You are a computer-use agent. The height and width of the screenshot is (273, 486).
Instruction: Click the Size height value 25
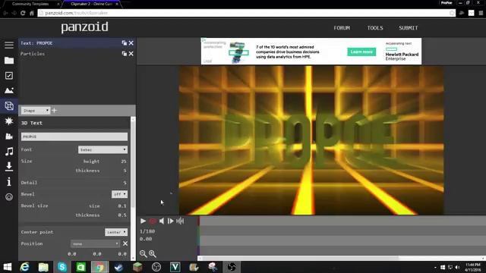click(124, 162)
